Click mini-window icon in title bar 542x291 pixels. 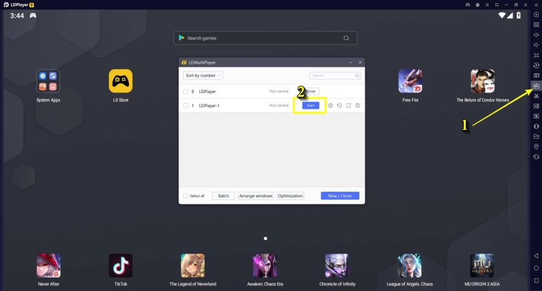tap(497, 5)
